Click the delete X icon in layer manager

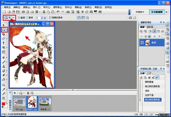(x=154, y=36)
